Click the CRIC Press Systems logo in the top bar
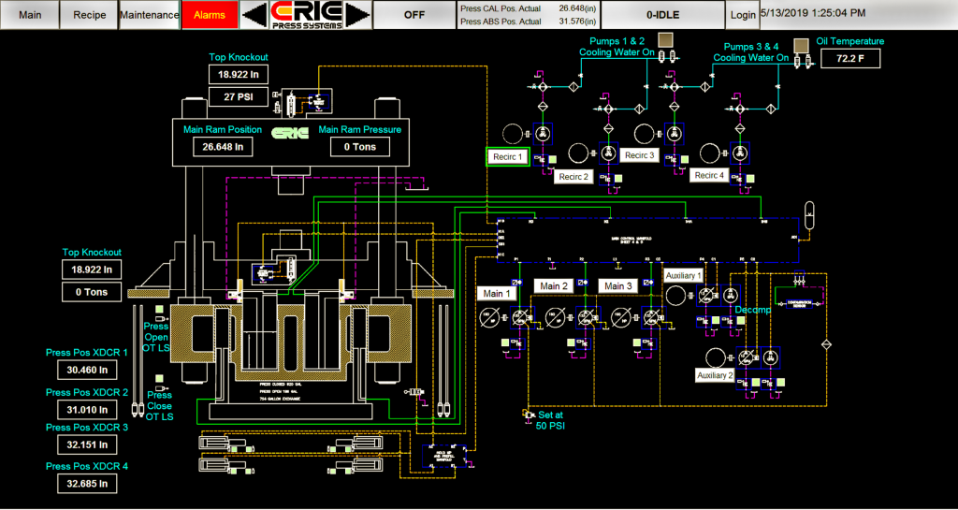The image size is (958, 510). [305, 15]
